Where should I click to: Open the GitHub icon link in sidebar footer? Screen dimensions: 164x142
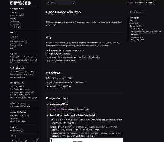[12, 141]
